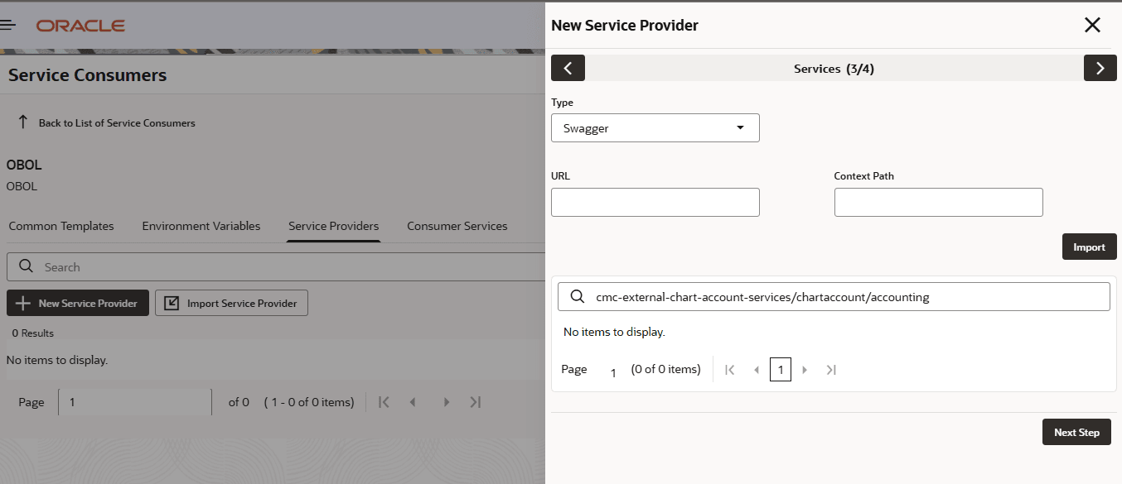1122x484 pixels.
Task: Go to previous page in services list
Action: tap(756, 370)
